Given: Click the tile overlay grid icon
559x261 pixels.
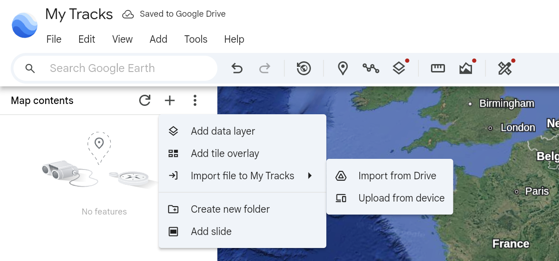Looking at the screenshot, I should pos(173,153).
